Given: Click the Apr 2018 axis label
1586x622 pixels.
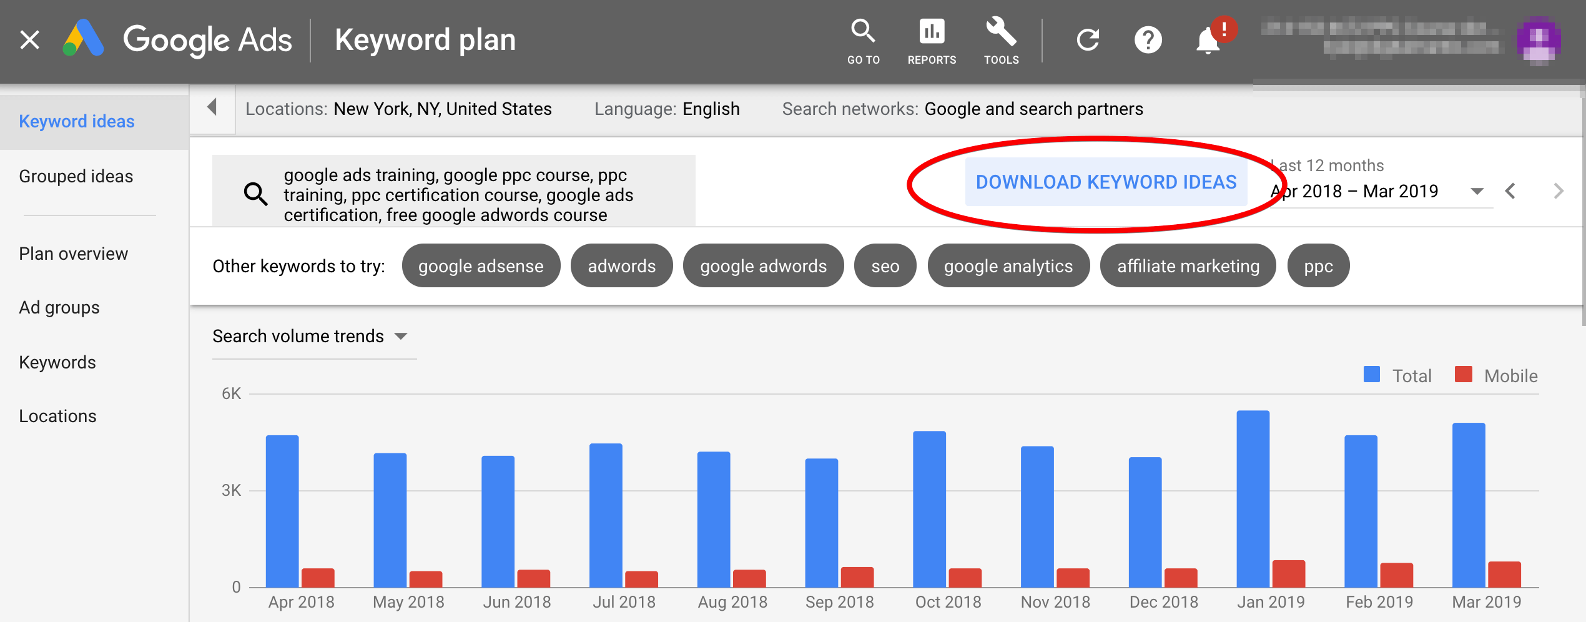Looking at the screenshot, I should coord(301,602).
